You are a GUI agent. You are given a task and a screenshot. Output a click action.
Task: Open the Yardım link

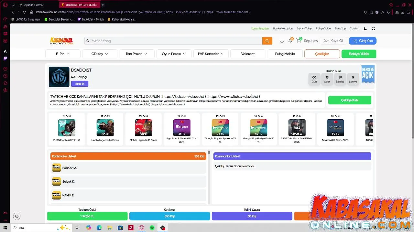tap(354, 29)
